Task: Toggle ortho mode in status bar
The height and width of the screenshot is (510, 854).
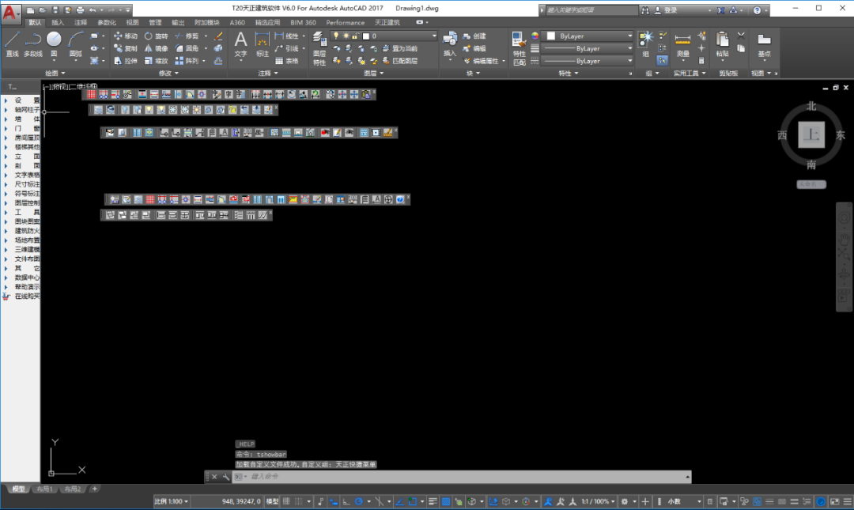Action: [x=346, y=501]
